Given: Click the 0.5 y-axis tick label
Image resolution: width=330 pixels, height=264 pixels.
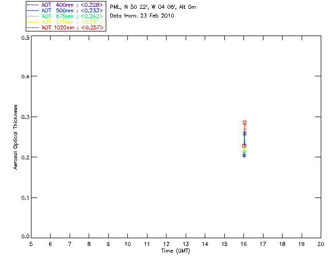Looking at the screenshot, I should 25,38.
